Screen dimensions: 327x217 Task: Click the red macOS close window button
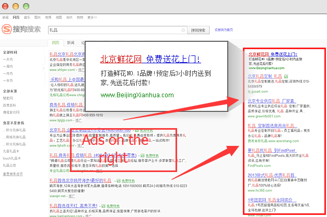pos(5,5)
